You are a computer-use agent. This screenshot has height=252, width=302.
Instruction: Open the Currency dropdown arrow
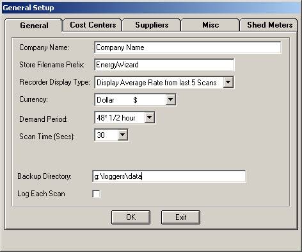coord(171,99)
